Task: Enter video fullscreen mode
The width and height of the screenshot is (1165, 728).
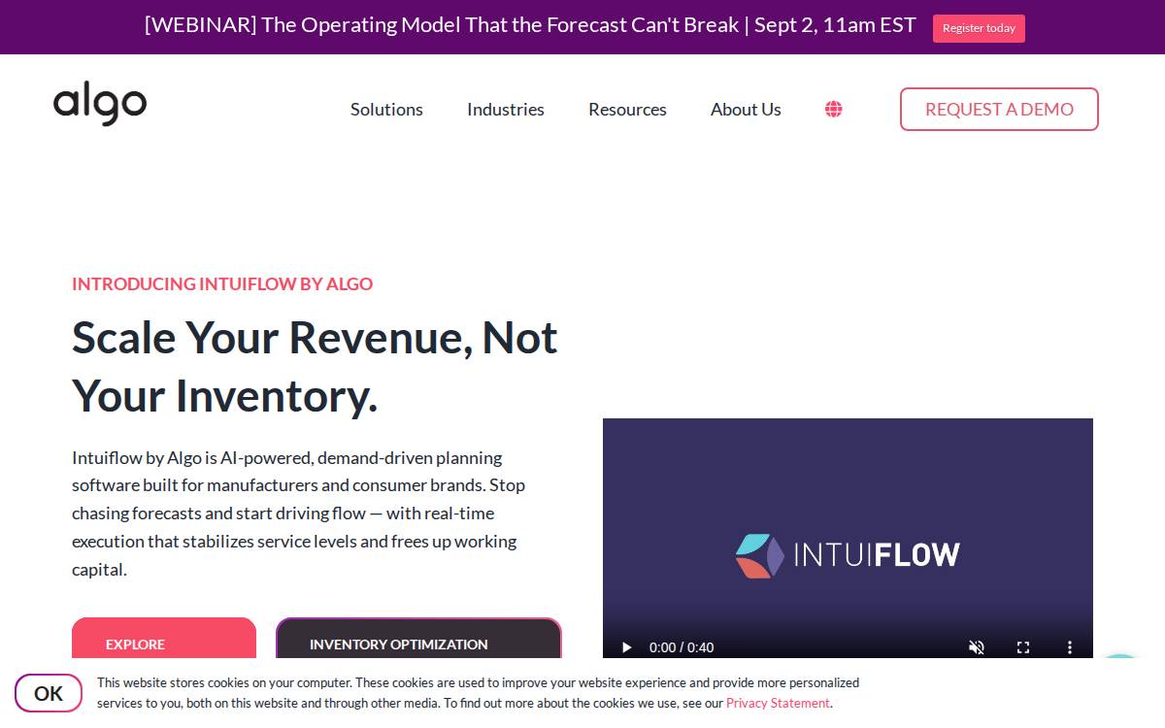Action: click(1023, 647)
